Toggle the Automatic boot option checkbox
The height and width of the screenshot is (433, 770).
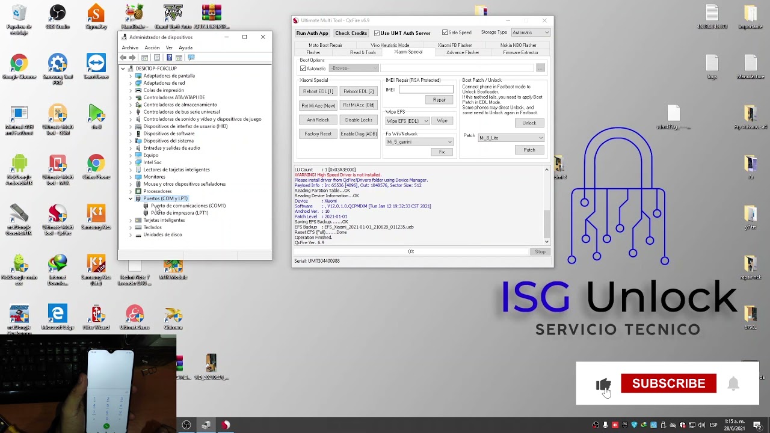coord(303,69)
